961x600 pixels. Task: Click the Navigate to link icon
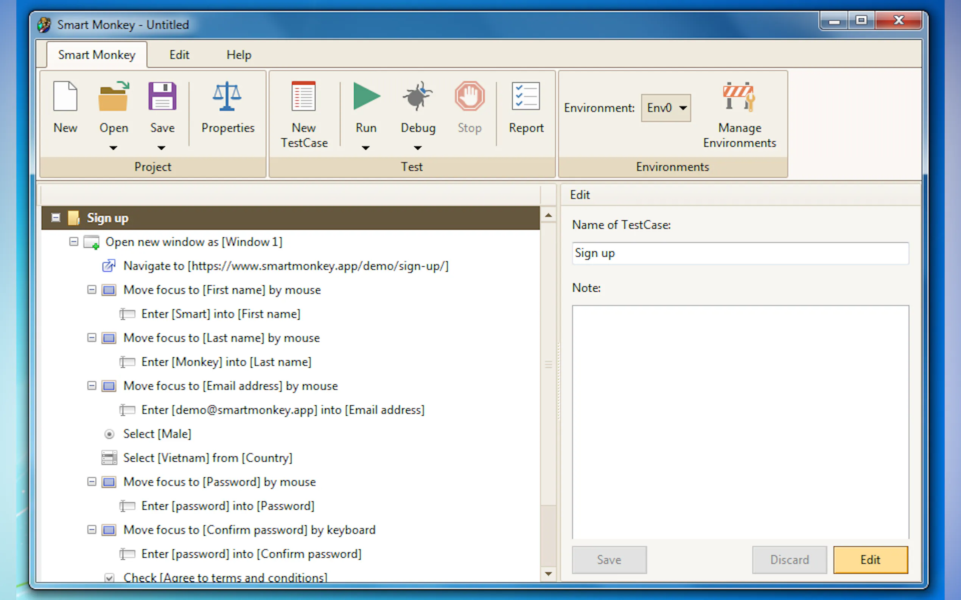pyautogui.click(x=109, y=266)
